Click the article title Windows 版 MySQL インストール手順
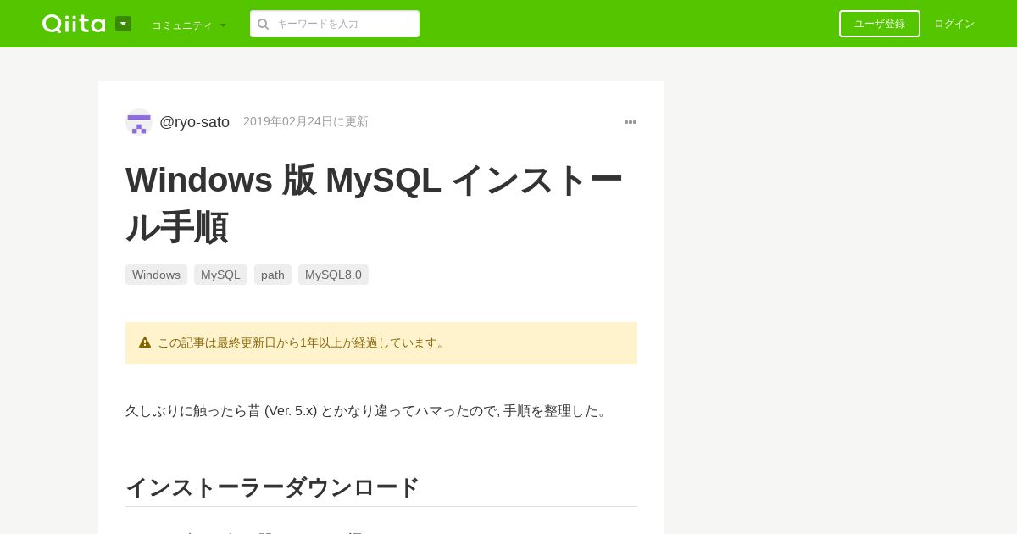This screenshot has height=534, width=1017. click(x=374, y=203)
